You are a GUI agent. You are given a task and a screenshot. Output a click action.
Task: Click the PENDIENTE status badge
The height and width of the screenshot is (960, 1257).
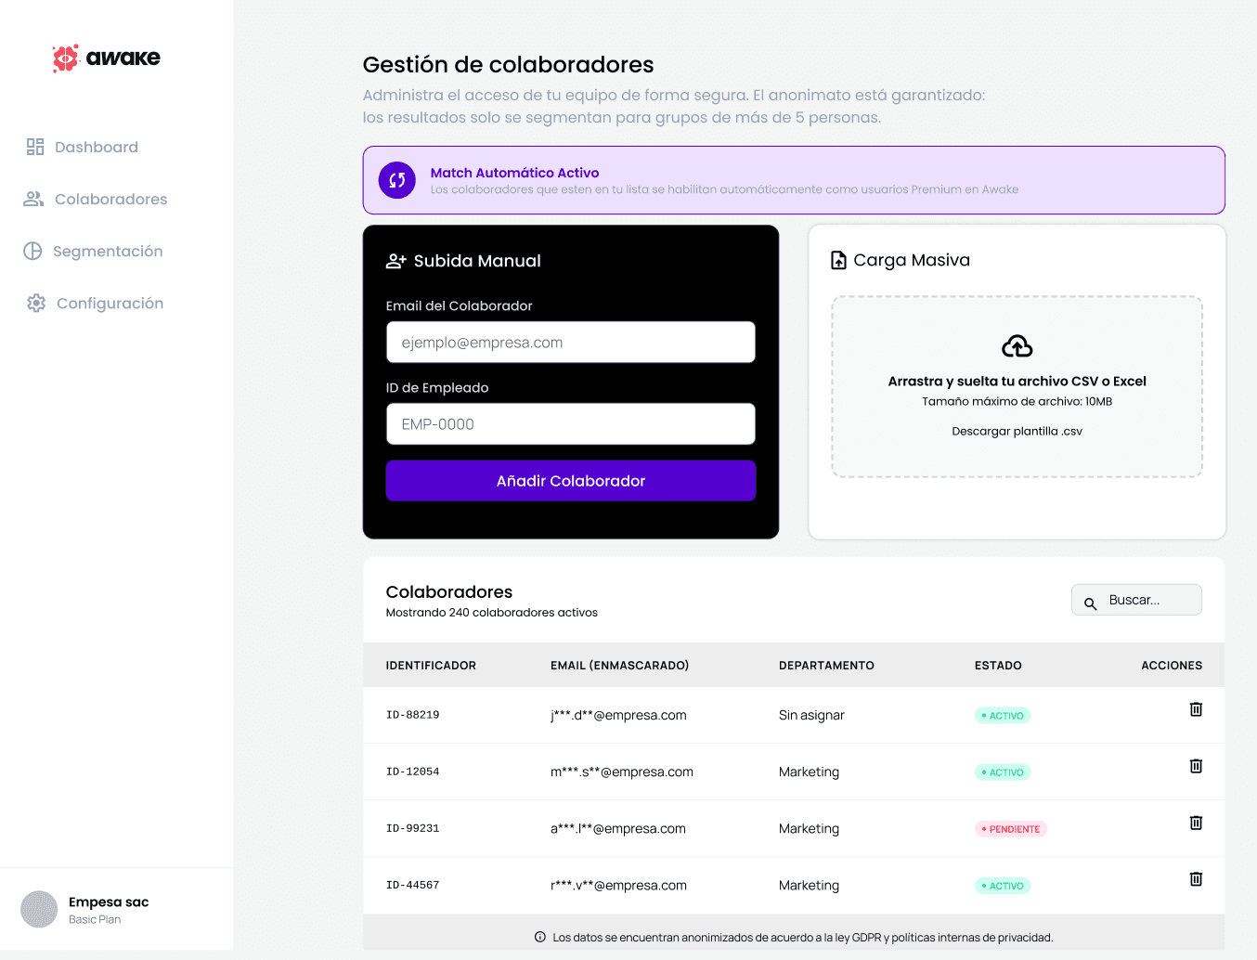coord(1011,829)
